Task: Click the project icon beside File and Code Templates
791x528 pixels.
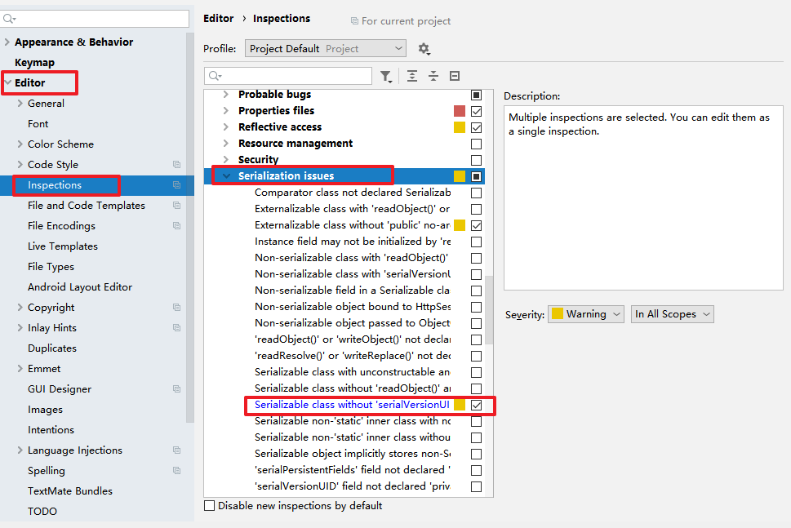Action: [x=176, y=206]
